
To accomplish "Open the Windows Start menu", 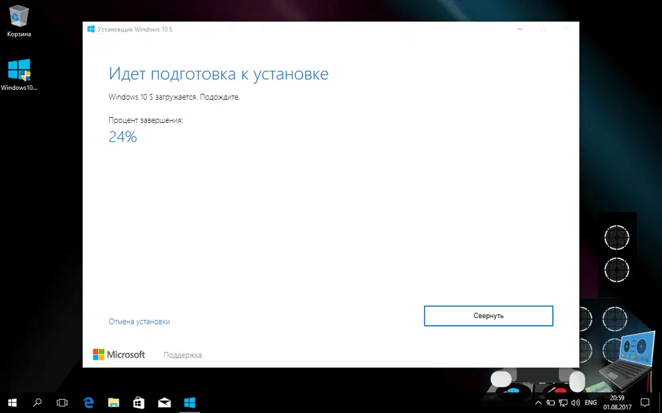I will pos(12,402).
